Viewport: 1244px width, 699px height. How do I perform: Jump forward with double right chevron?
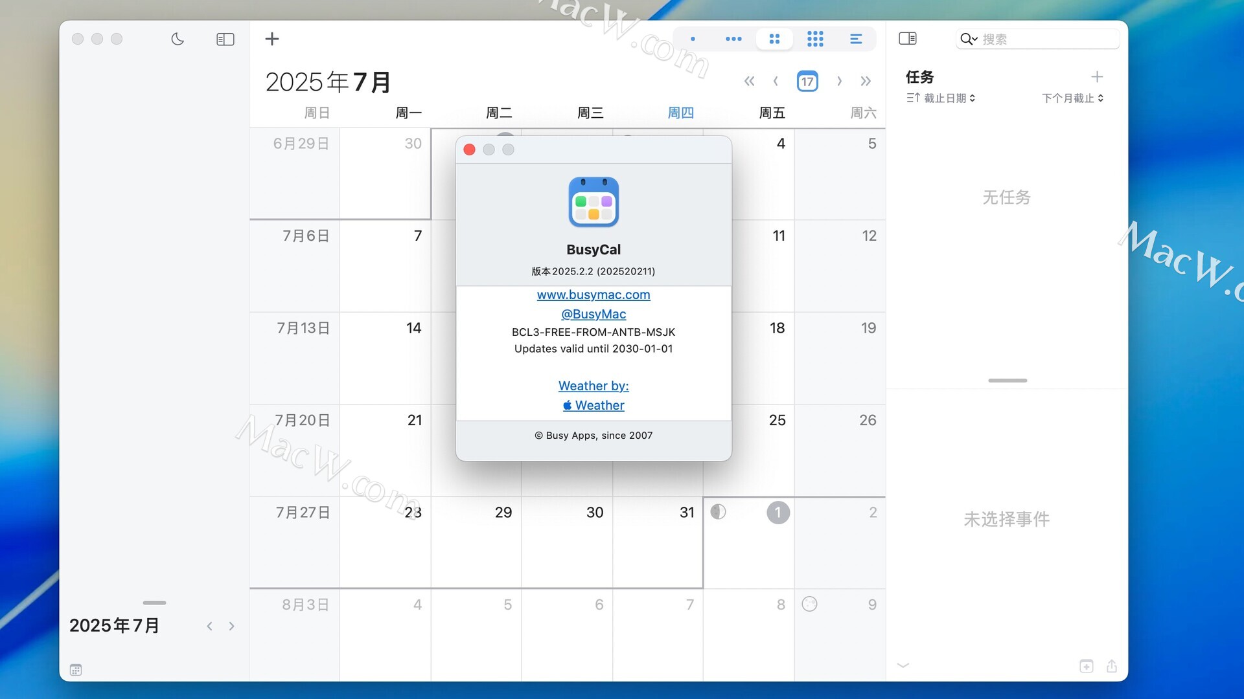pyautogui.click(x=866, y=81)
